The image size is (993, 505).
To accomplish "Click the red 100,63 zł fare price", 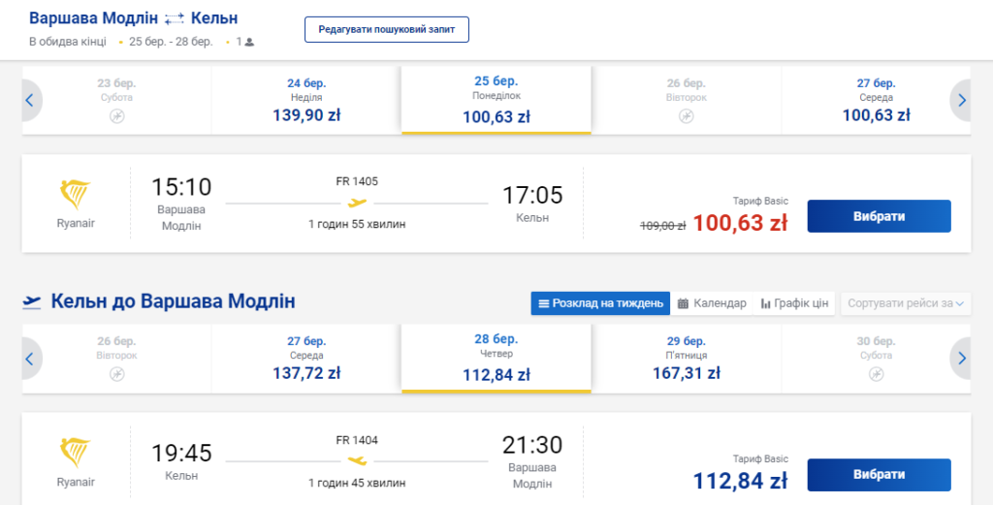I will (740, 223).
